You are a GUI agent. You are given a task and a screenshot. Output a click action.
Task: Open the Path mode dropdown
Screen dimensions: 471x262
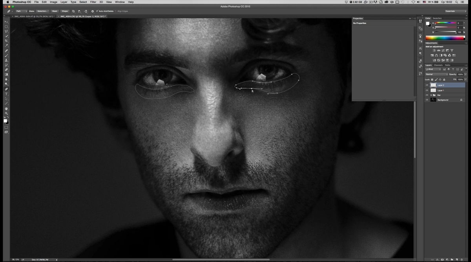coord(22,11)
